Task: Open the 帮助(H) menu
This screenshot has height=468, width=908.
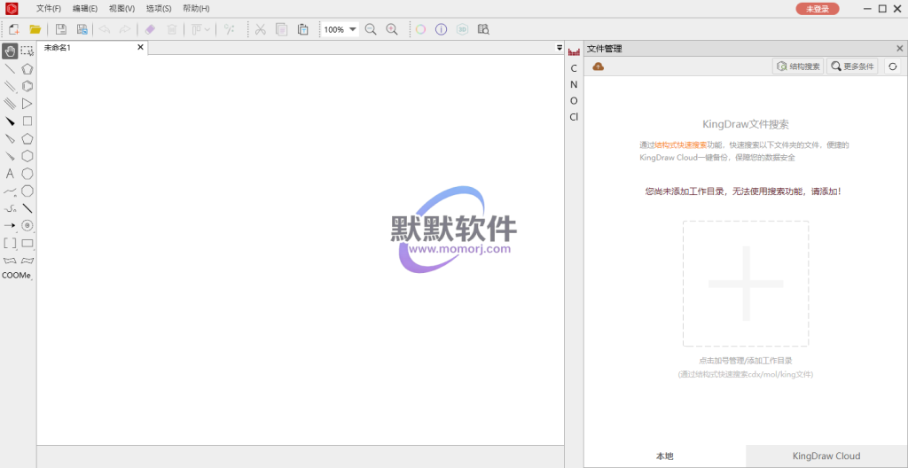Action: tap(196, 8)
